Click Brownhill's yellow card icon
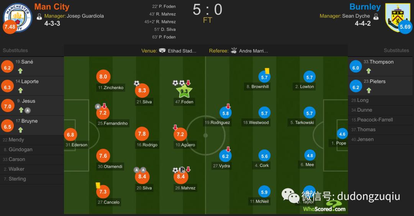This screenshot has height=216, width=414. tap(267, 71)
